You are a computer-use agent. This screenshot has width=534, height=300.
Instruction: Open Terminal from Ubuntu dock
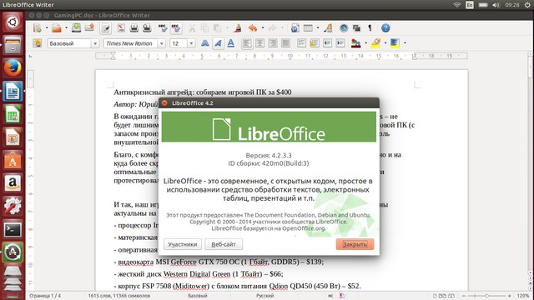pos(13,230)
